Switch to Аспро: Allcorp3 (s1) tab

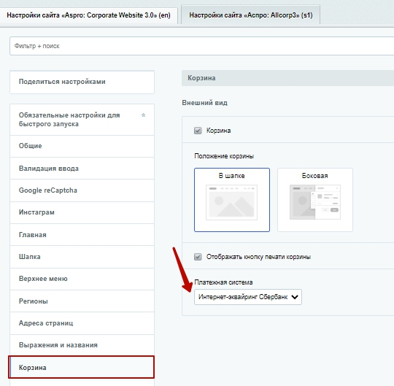click(x=251, y=15)
